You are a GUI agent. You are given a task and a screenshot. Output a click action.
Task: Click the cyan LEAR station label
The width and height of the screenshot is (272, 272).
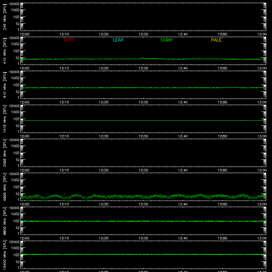[x=118, y=40]
